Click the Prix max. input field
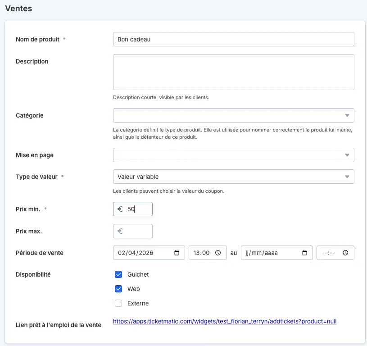Image resolution: width=367 pixels, height=346 pixels. click(133, 231)
